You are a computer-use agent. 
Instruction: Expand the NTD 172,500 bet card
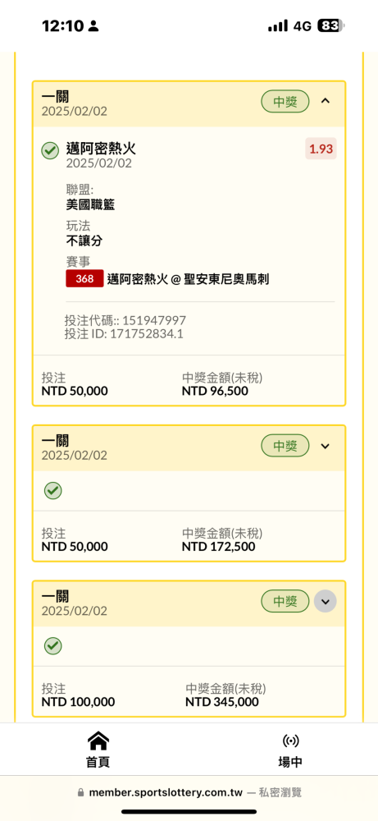coord(326,446)
